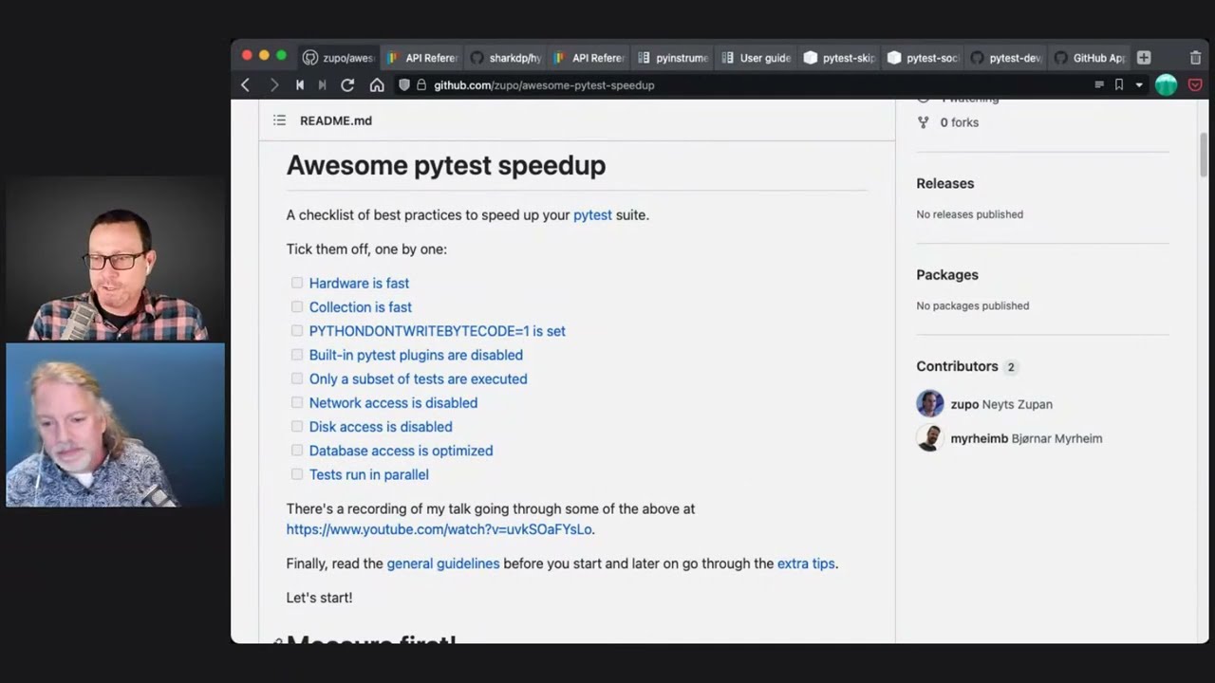Switch to the GitHub Apps tab
The image size is (1215, 683).
click(1090, 58)
